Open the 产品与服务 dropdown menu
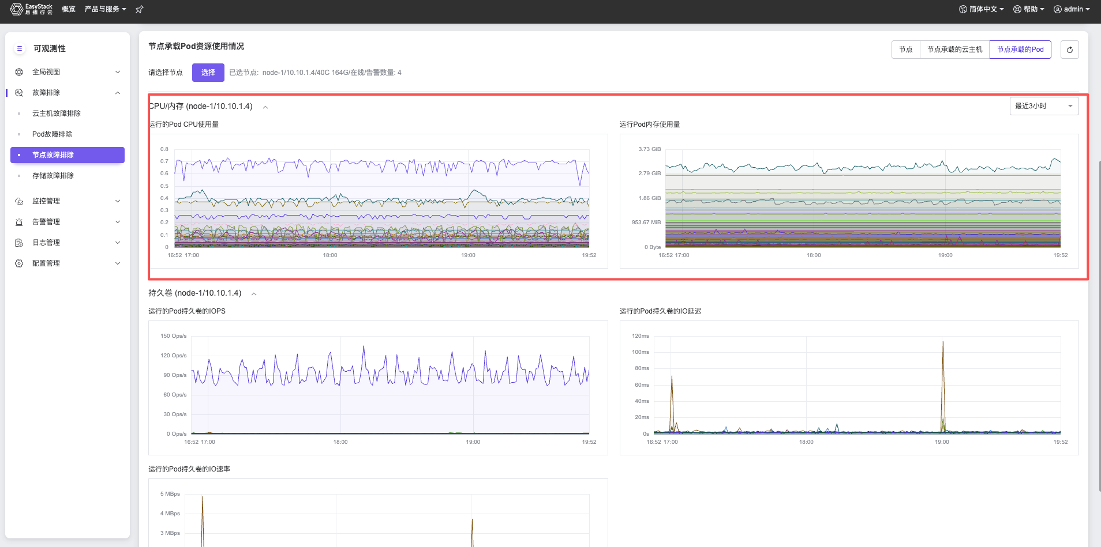This screenshot has width=1101, height=547. coord(105,9)
